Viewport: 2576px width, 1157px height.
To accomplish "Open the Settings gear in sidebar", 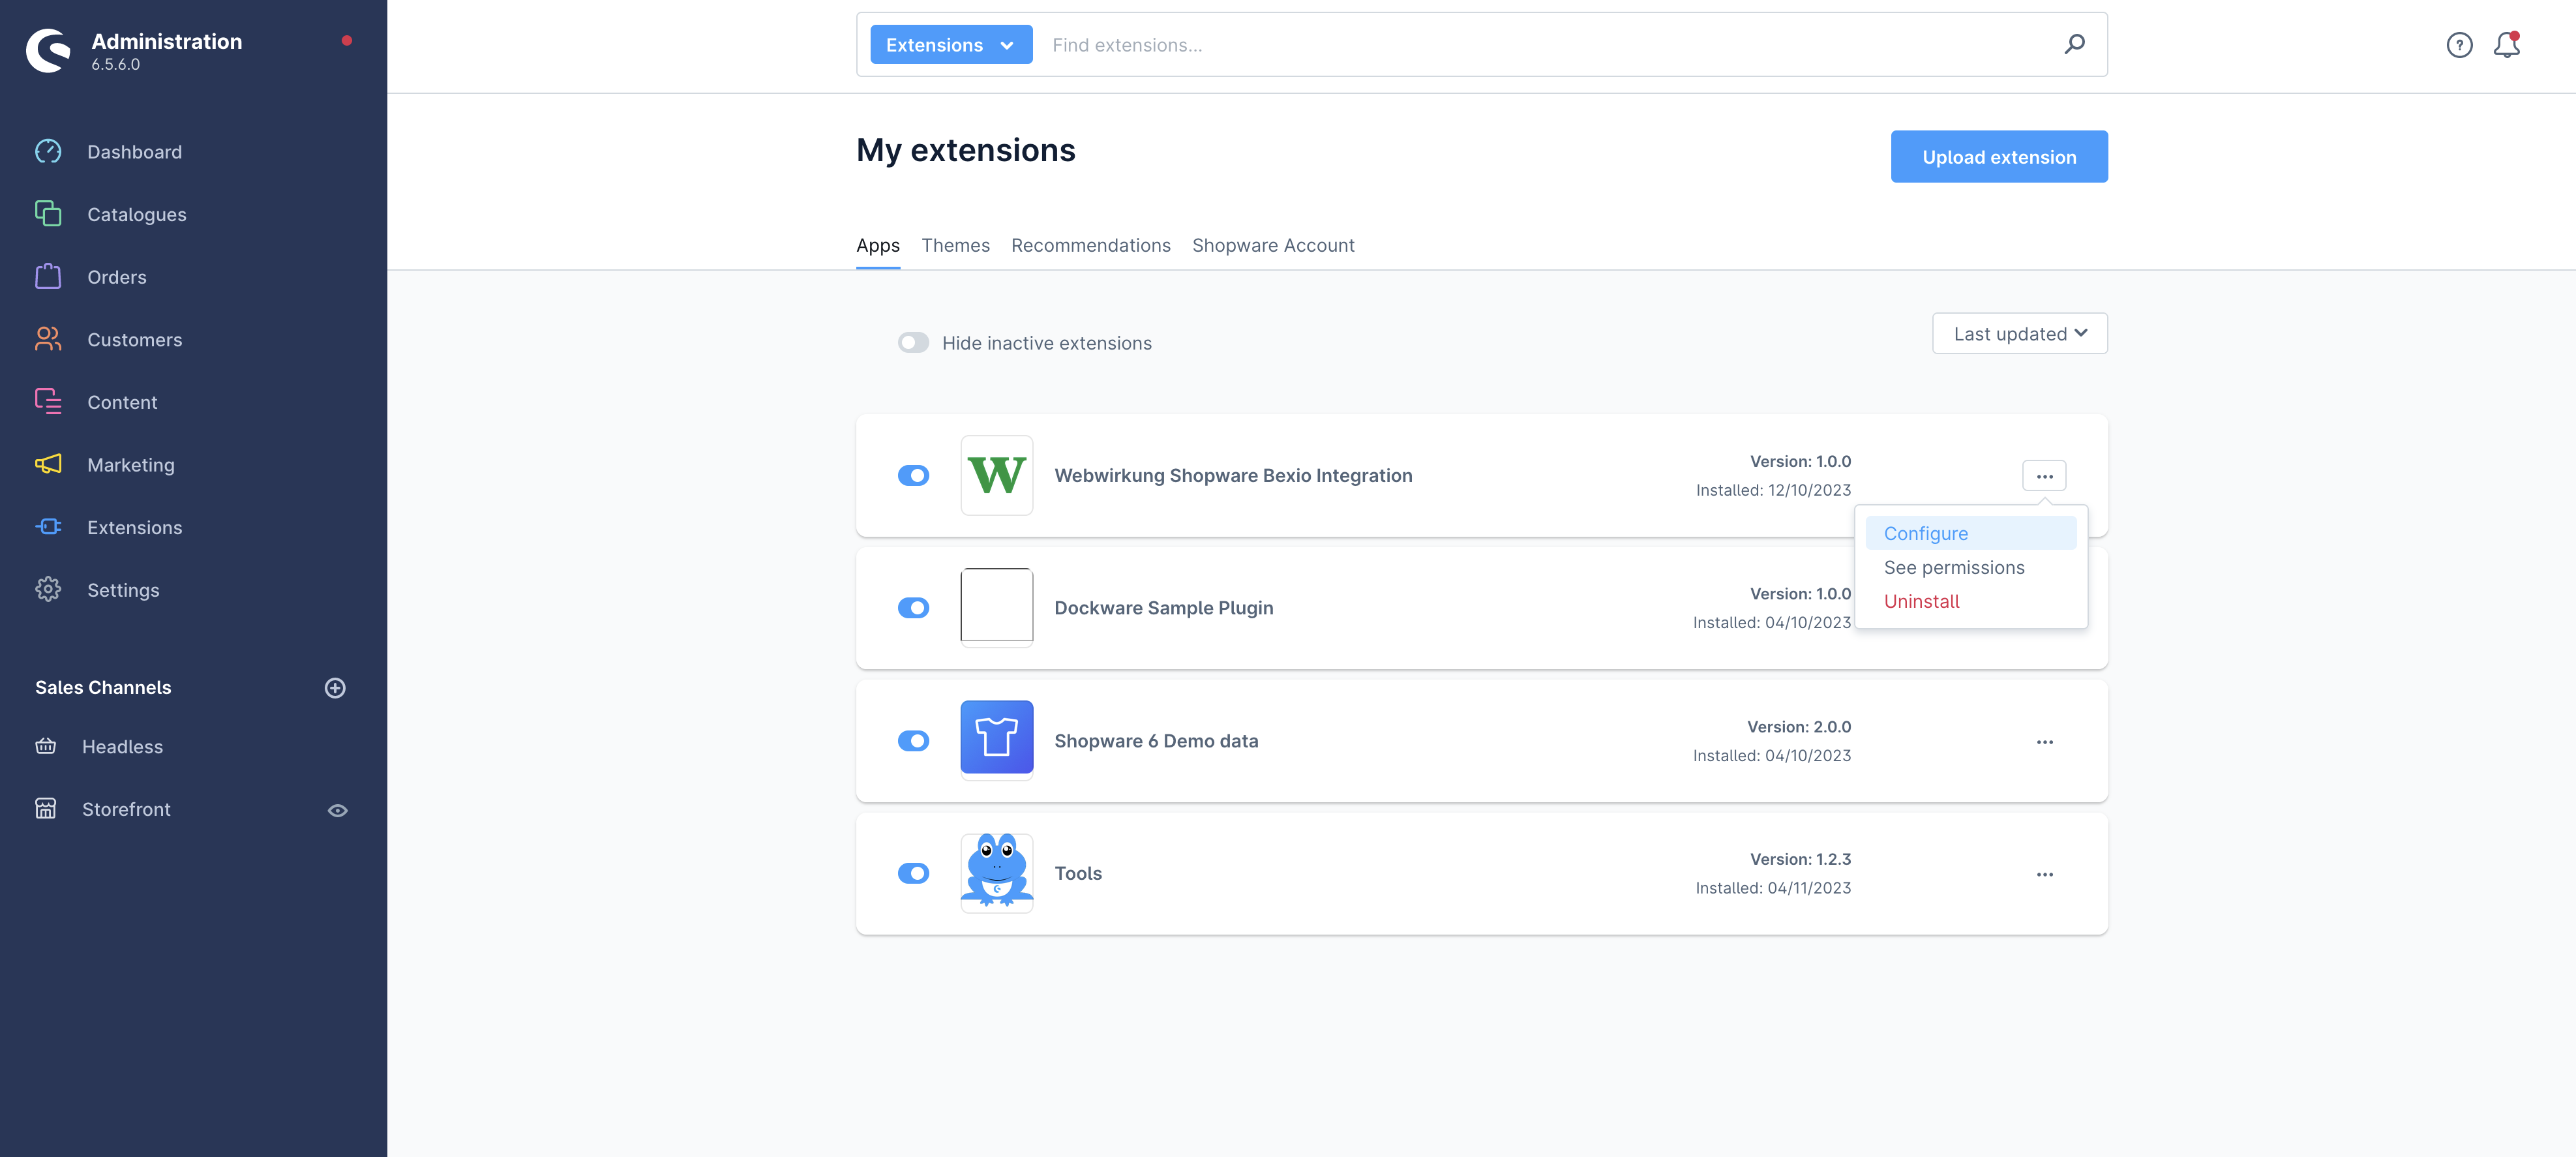I will point(123,589).
